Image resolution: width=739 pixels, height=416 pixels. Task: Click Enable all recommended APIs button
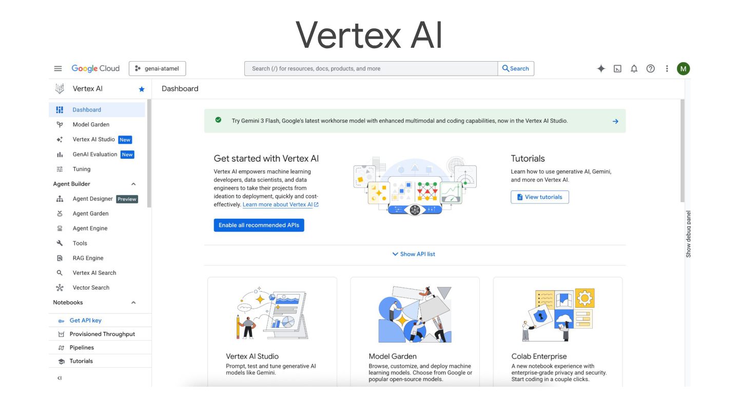point(259,225)
